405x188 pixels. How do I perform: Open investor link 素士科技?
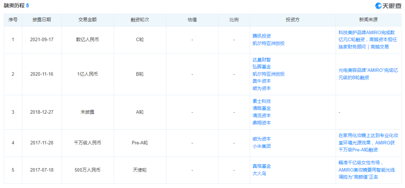tap(261, 101)
